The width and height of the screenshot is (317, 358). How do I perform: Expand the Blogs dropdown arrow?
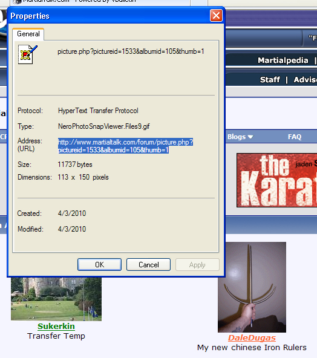pyautogui.click(x=250, y=137)
